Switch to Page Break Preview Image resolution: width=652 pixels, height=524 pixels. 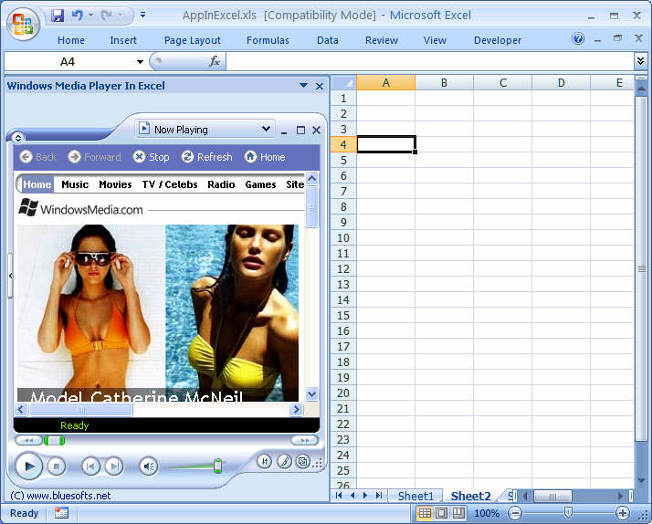tap(458, 513)
